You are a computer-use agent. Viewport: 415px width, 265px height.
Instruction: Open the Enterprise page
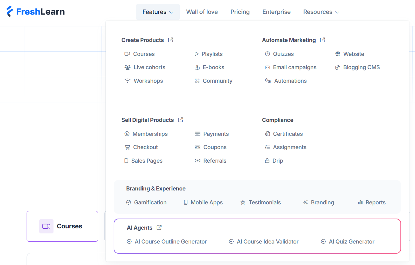click(276, 12)
